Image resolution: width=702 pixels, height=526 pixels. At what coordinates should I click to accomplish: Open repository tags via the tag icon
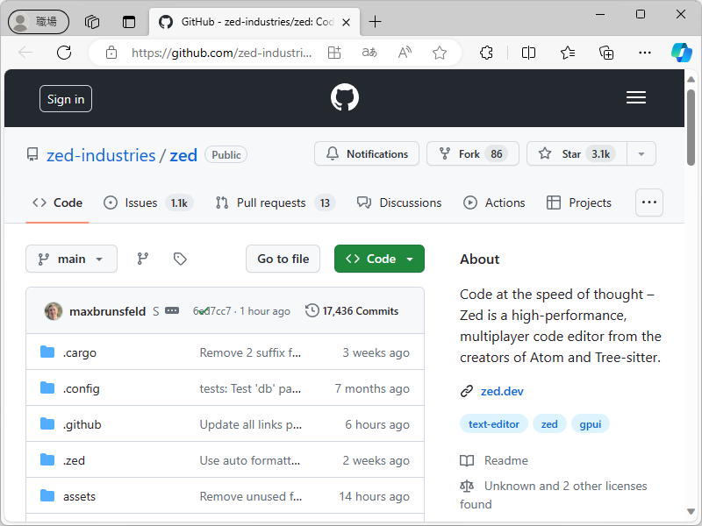click(x=180, y=259)
